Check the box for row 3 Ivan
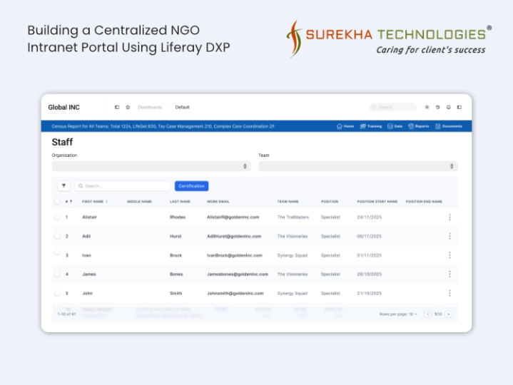Image resolution: width=513 pixels, height=385 pixels. tap(57, 252)
